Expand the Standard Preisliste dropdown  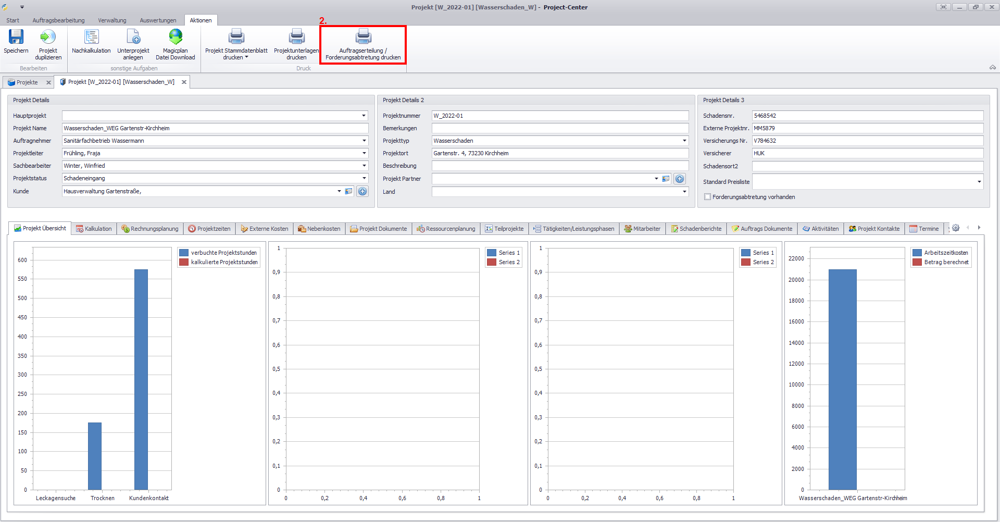click(979, 182)
